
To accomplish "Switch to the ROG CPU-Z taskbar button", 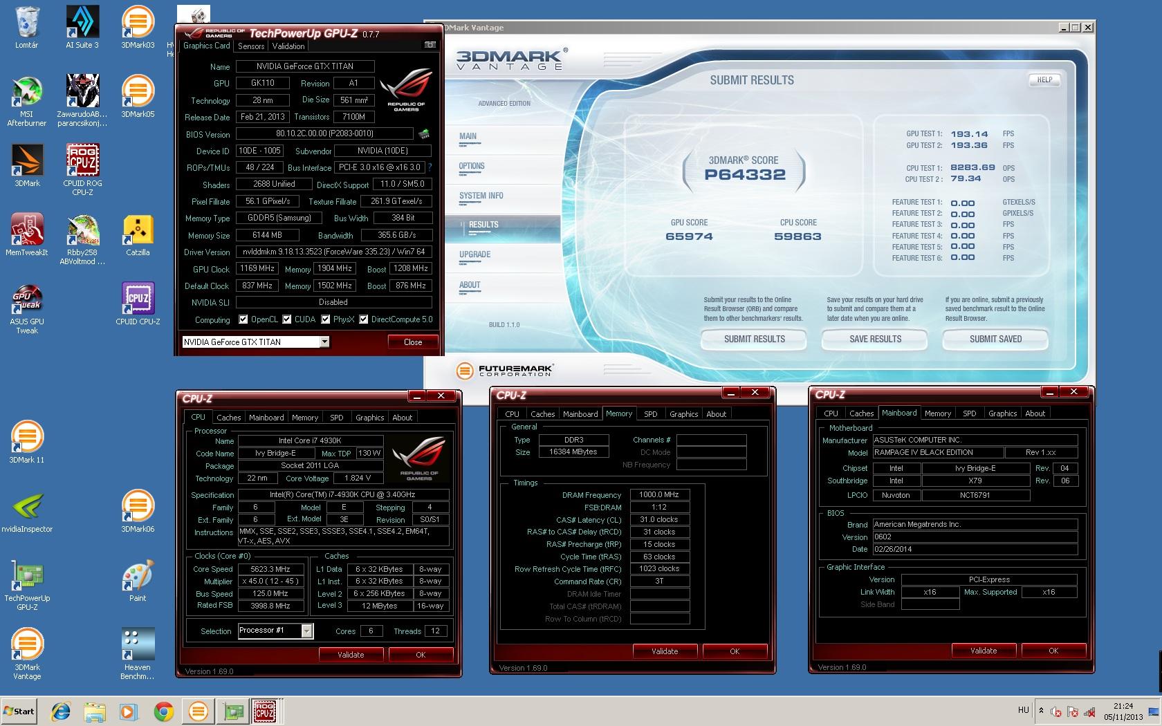I will coord(265,711).
